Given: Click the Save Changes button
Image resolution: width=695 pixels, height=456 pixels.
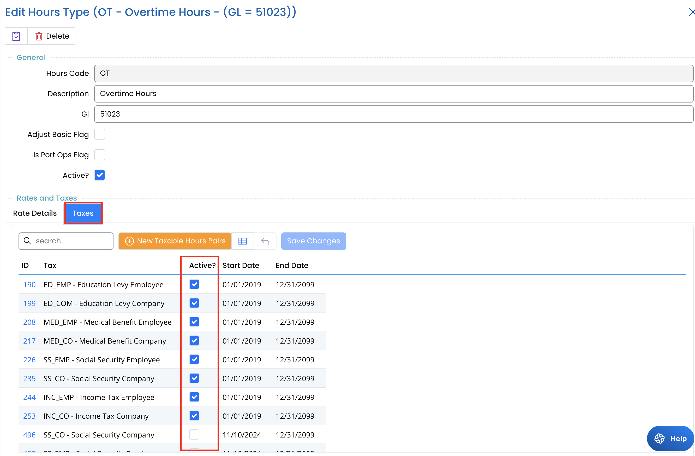Looking at the screenshot, I should pos(313,241).
